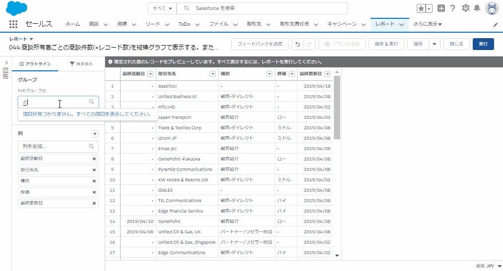Remove the 最終更新日 column

tap(94, 204)
